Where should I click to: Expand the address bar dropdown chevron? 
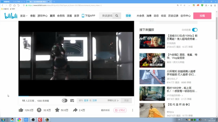click(x=189, y=5)
